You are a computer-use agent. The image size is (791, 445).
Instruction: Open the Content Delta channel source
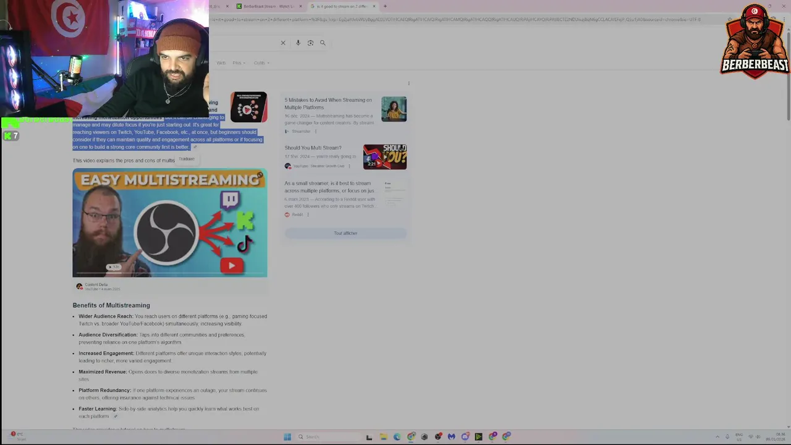(x=98, y=286)
